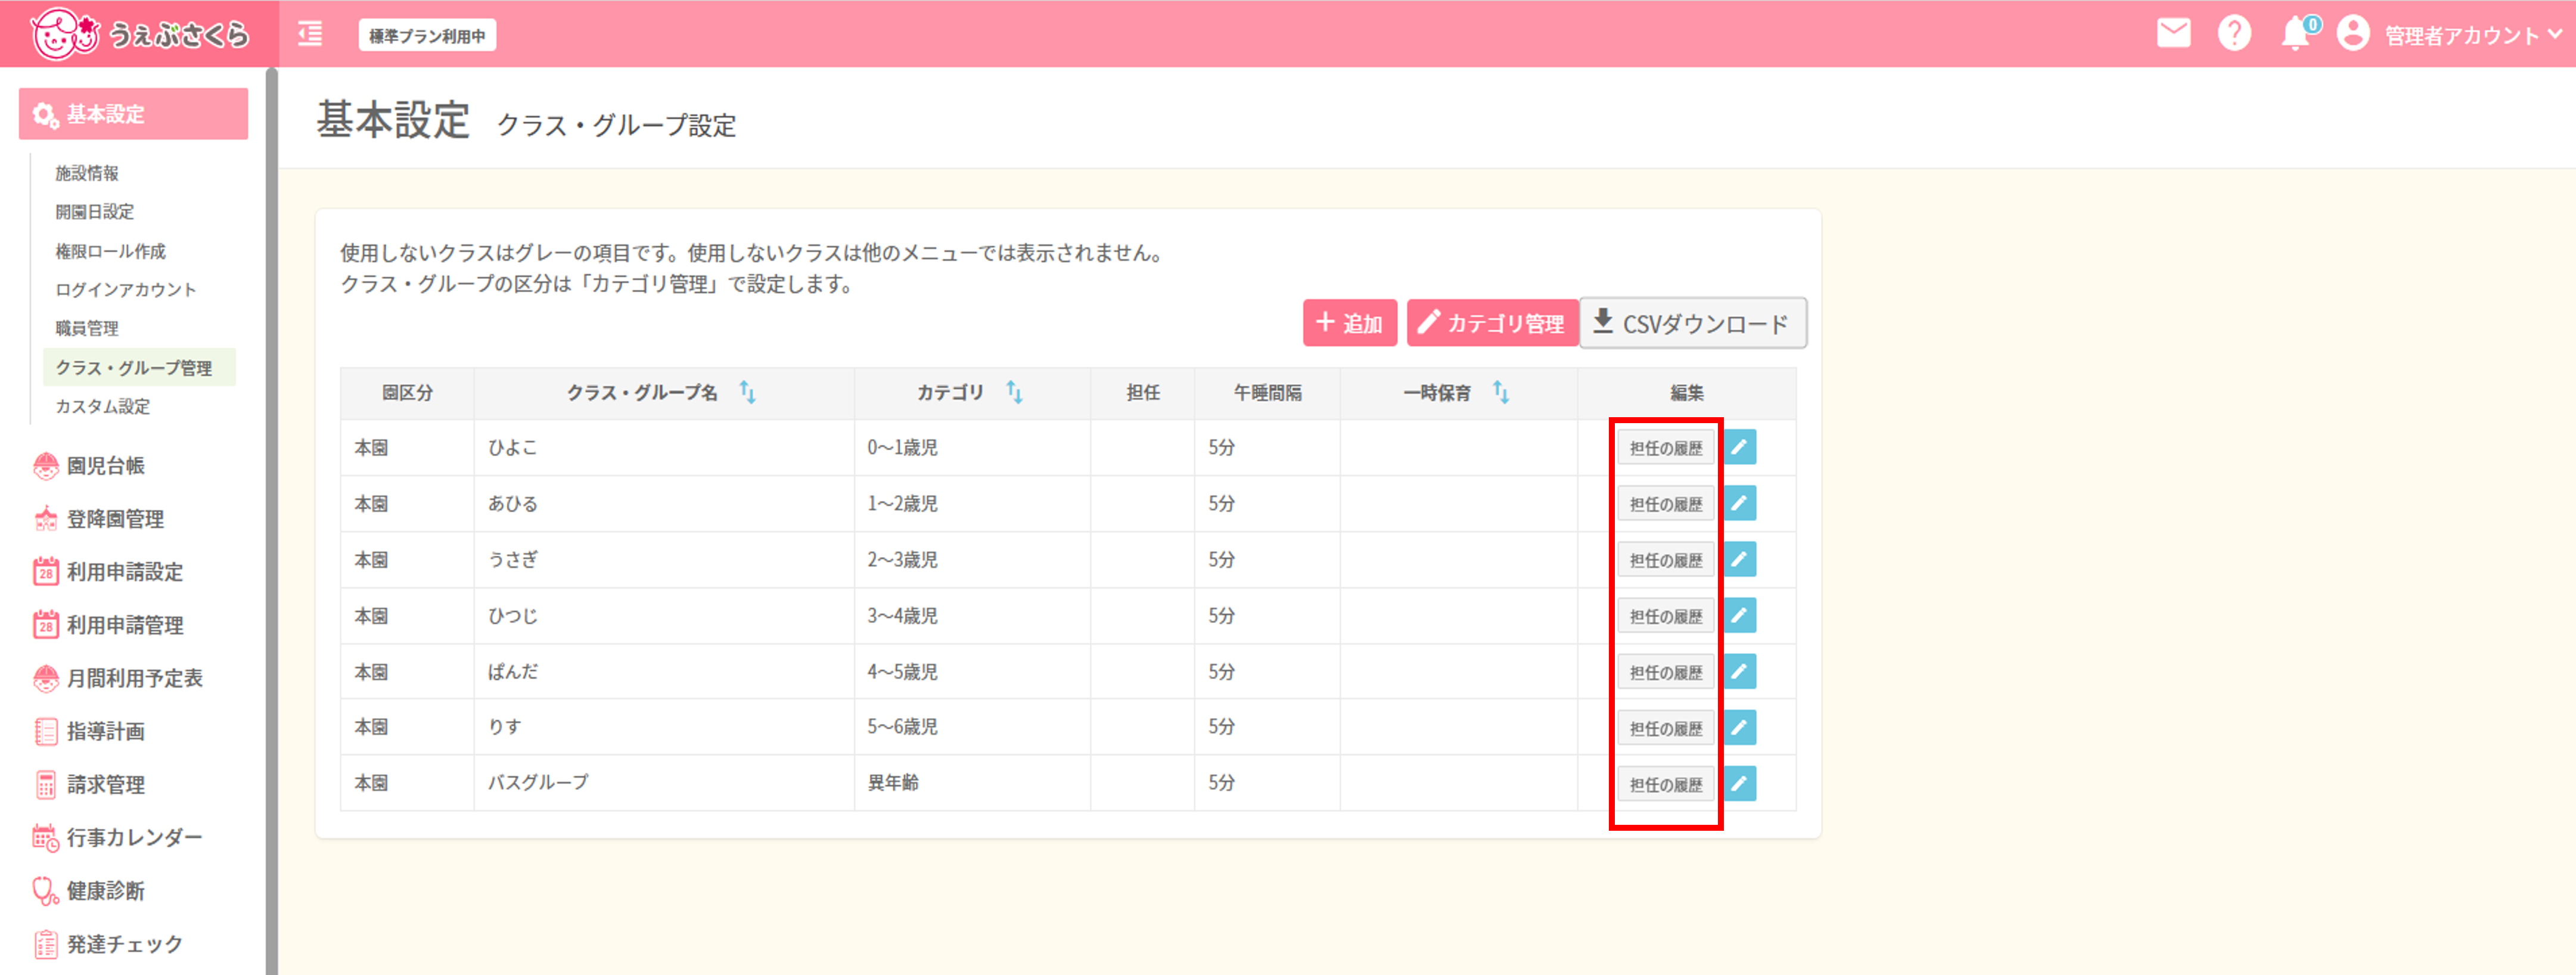Viewport: 2576px width, 975px height.
Task: Open the help question mark icon
Action: (2234, 34)
